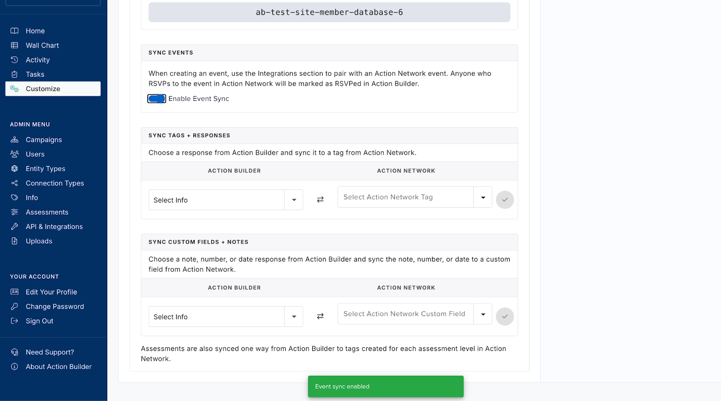Click the Users people icon
Screen dimensions: 721x401
tap(14, 154)
